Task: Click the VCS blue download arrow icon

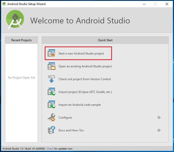Action: coord(51,79)
